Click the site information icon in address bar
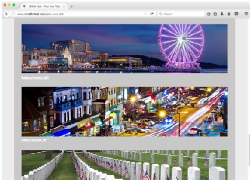 (13, 14)
